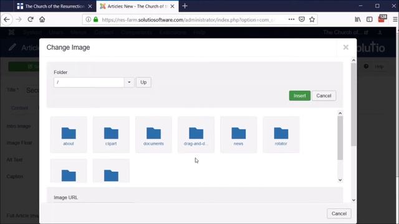Open the unlabeled folder below clipart
Image resolution: width=399 pixels, height=224 pixels.
[x=111, y=171]
